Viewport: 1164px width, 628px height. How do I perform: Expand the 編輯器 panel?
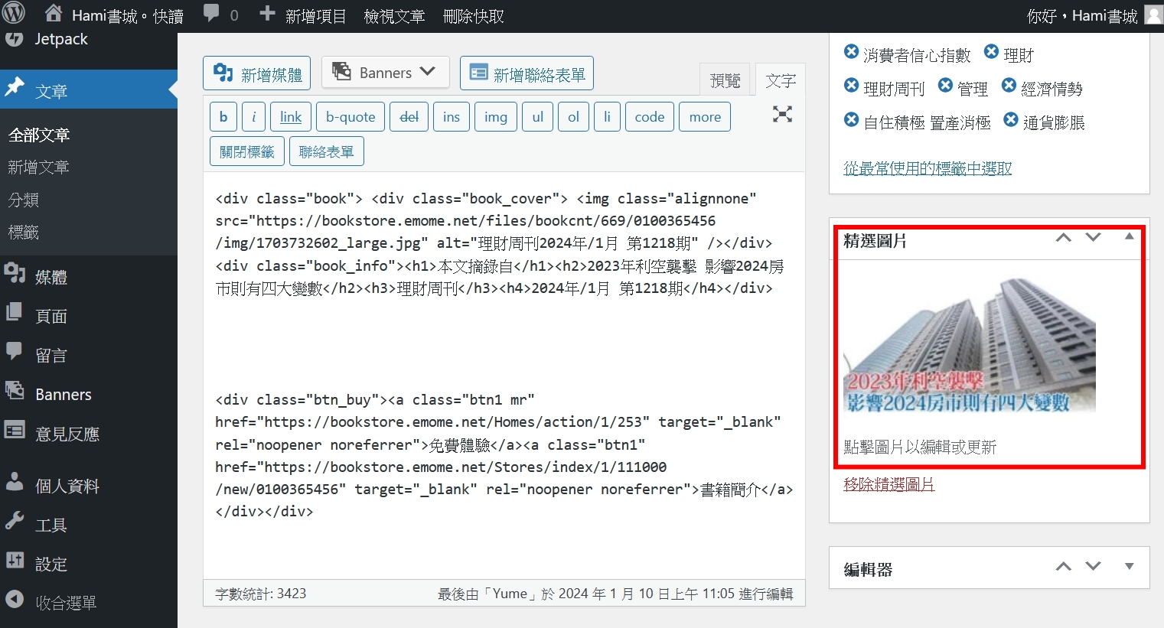tap(1129, 567)
